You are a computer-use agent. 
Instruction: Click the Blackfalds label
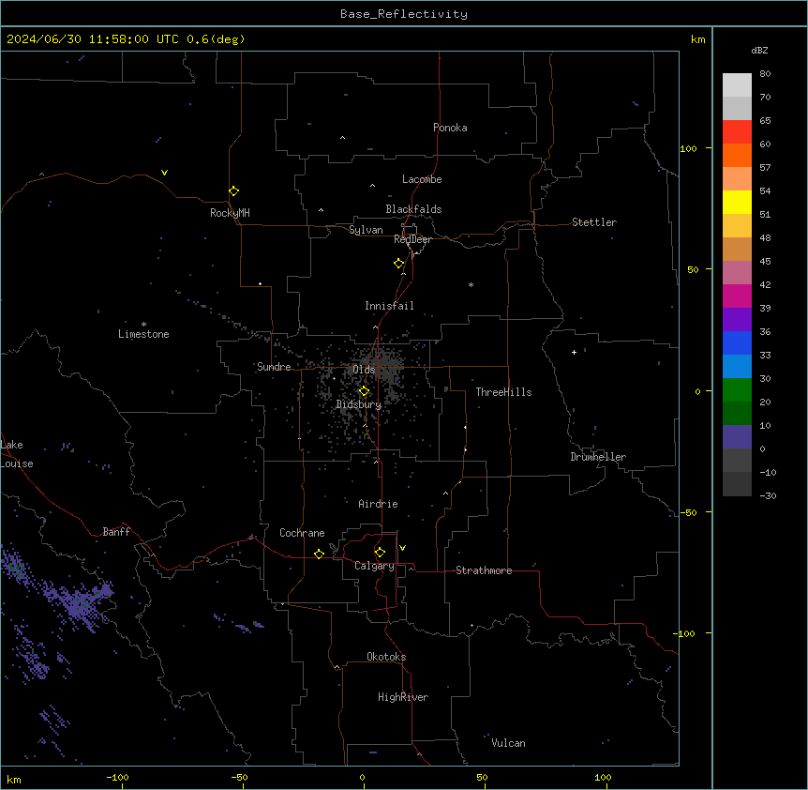coord(413,209)
